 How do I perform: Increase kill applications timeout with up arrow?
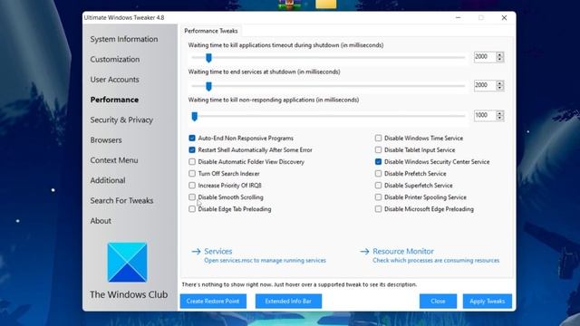coord(499,54)
